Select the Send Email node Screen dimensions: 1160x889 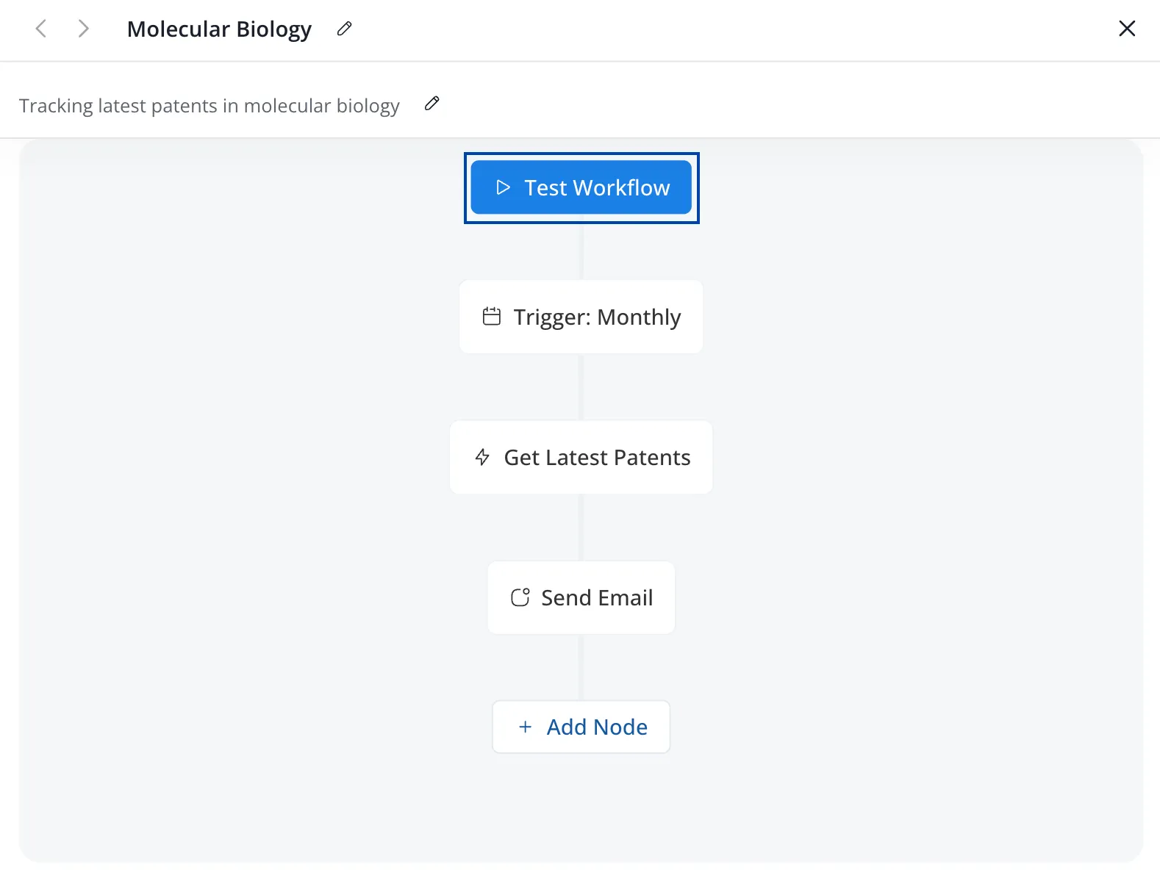[581, 597]
